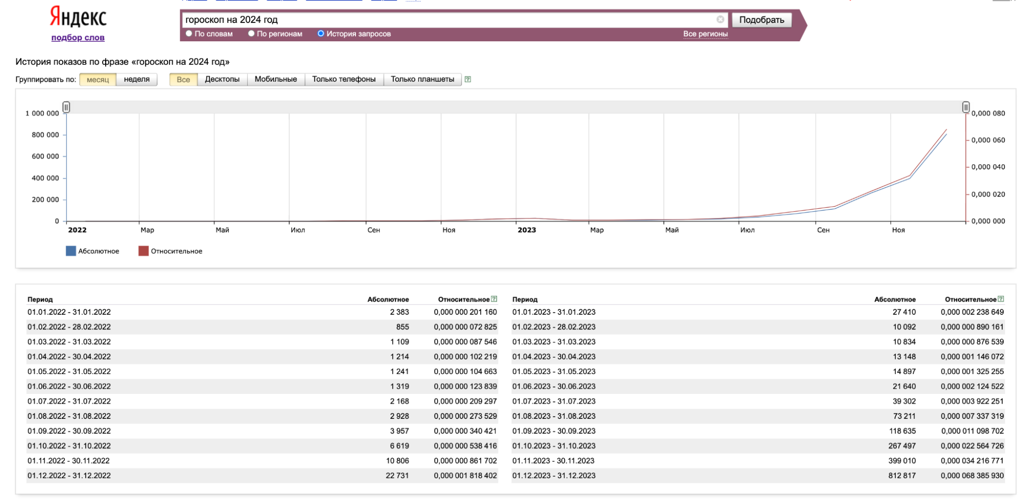Click the relative value 0,000 068 385 930
Viewport: 1021px width, 500px height.
tap(972, 476)
